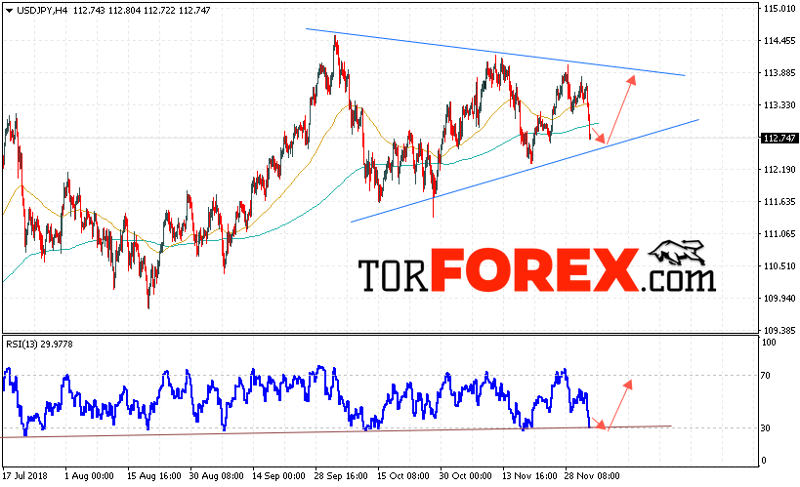
Task: Select the current price label 112.747
Action: tap(779, 139)
